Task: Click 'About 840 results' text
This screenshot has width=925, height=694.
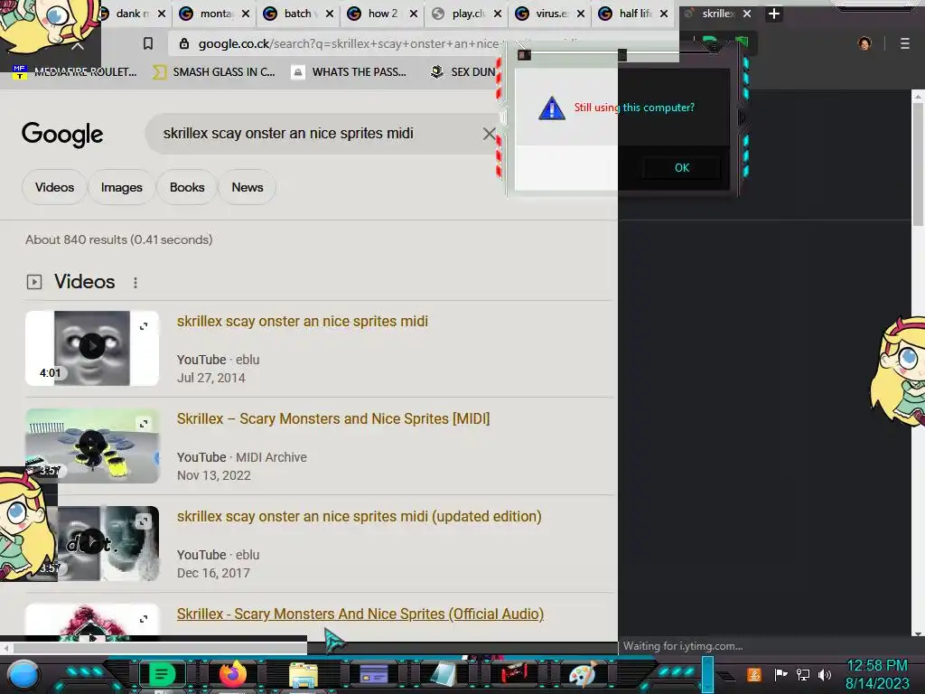Action: click(x=118, y=239)
